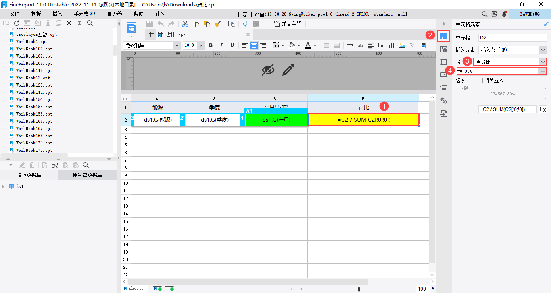The height and width of the screenshot is (293, 551).
Task: Cut the selected cell content
Action: point(185,24)
